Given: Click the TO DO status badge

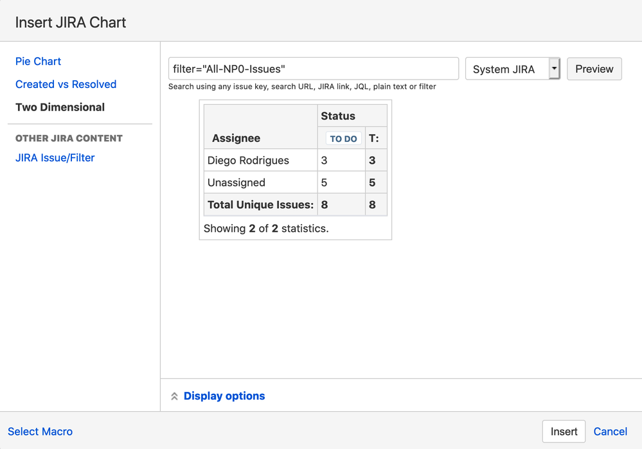Looking at the screenshot, I should (343, 139).
